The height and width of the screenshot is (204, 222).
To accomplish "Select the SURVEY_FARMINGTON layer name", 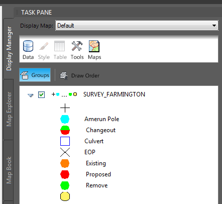I will [x=114, y=94].
